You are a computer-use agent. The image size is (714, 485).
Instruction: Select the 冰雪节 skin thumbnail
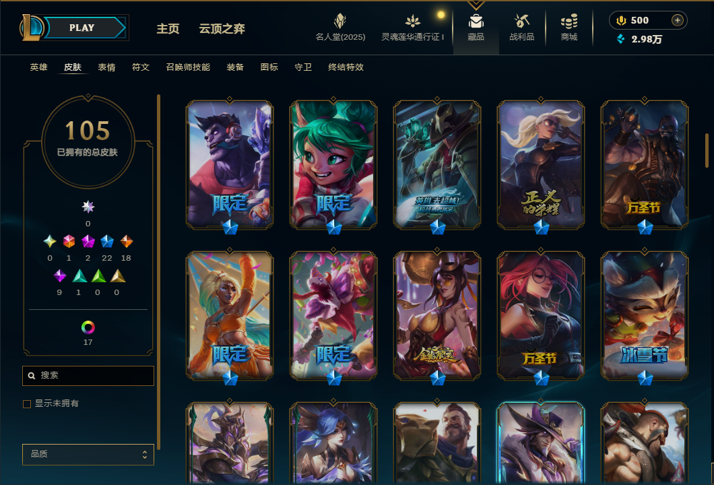[x=645, y=316]
